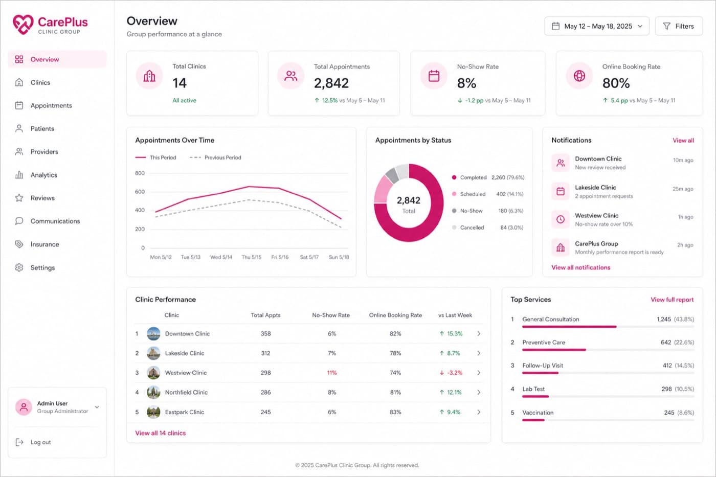Open the View full report link
Screen dimensions: 716x477
point(672,300)
